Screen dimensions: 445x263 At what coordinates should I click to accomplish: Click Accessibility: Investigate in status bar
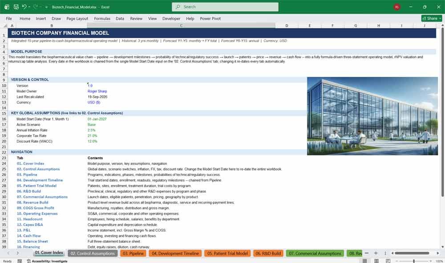47,261
